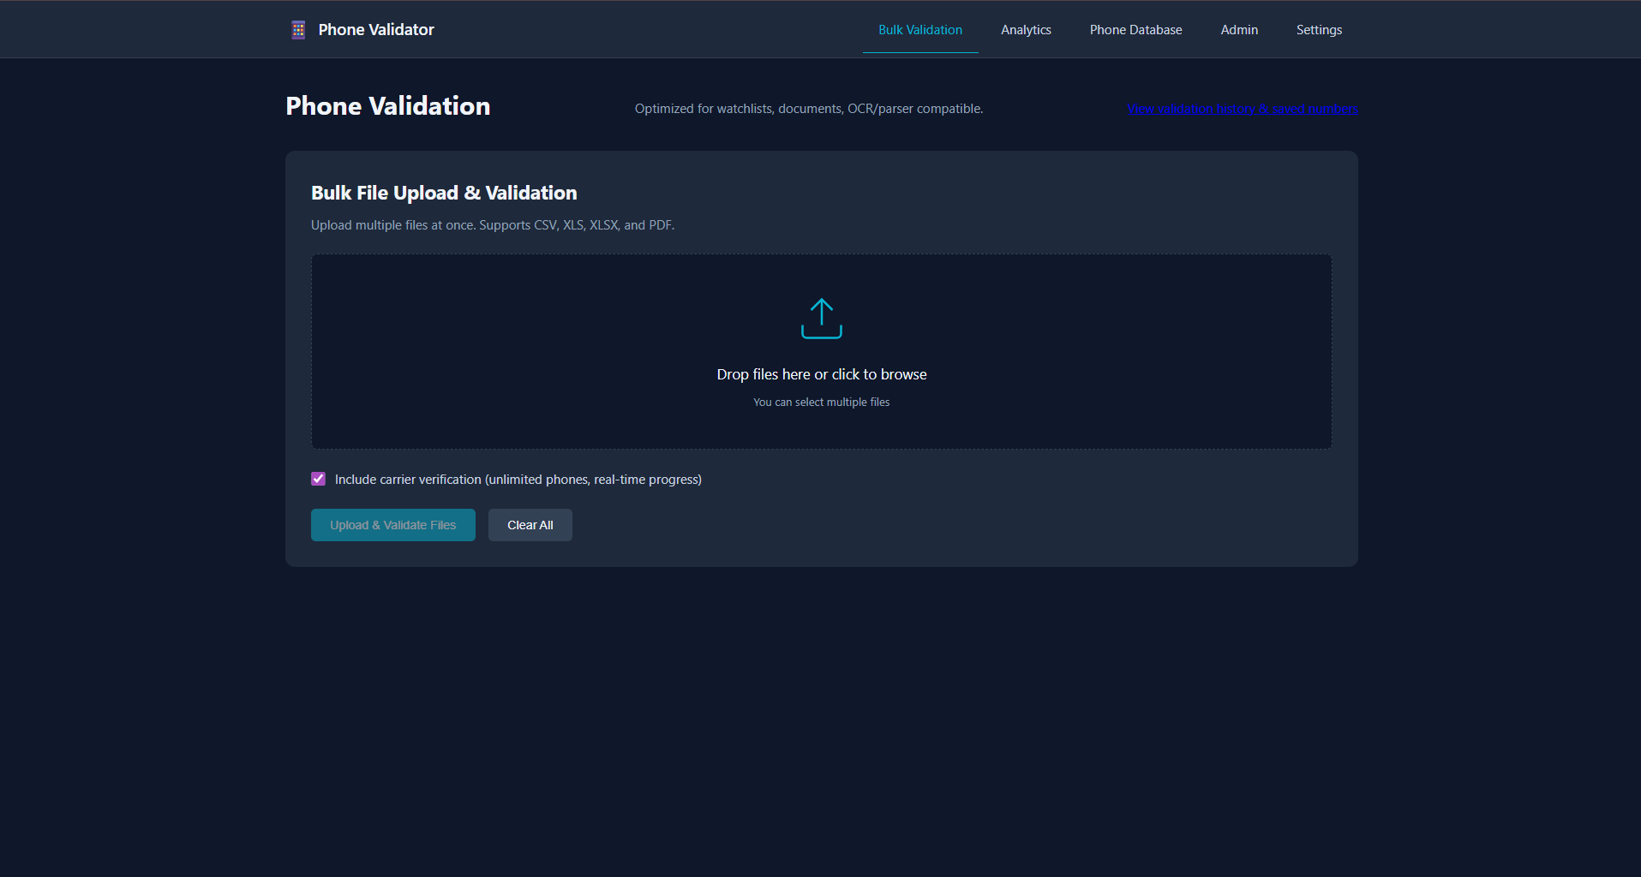Open the Settings tab

pyautogui.click(x=1319, y=30)
